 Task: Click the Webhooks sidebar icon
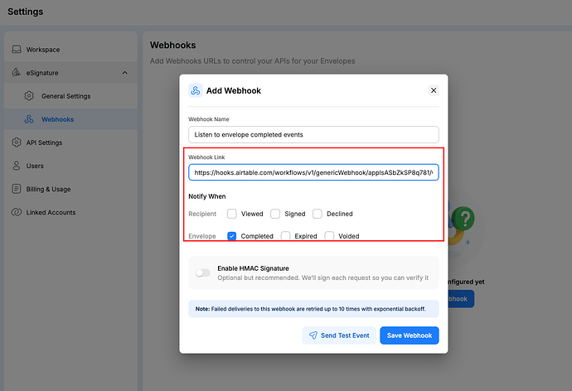coord(29,119)
